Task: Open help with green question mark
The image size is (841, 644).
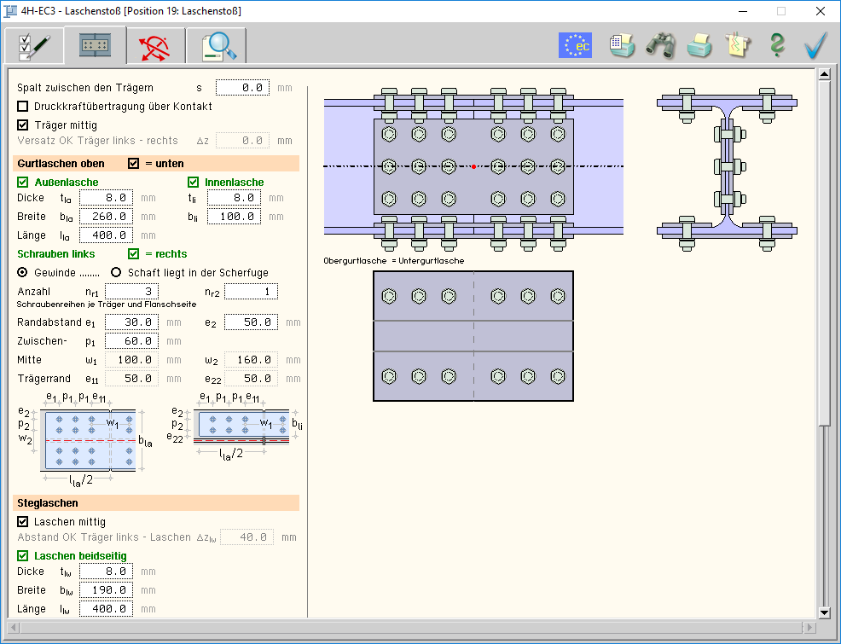Action: [x=776, y=45]
